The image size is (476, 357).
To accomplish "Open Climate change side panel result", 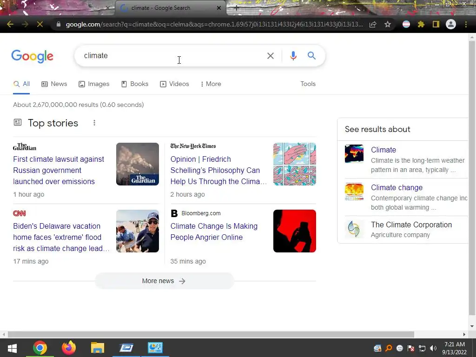I will pyautogui.click(x=397, y=188).
